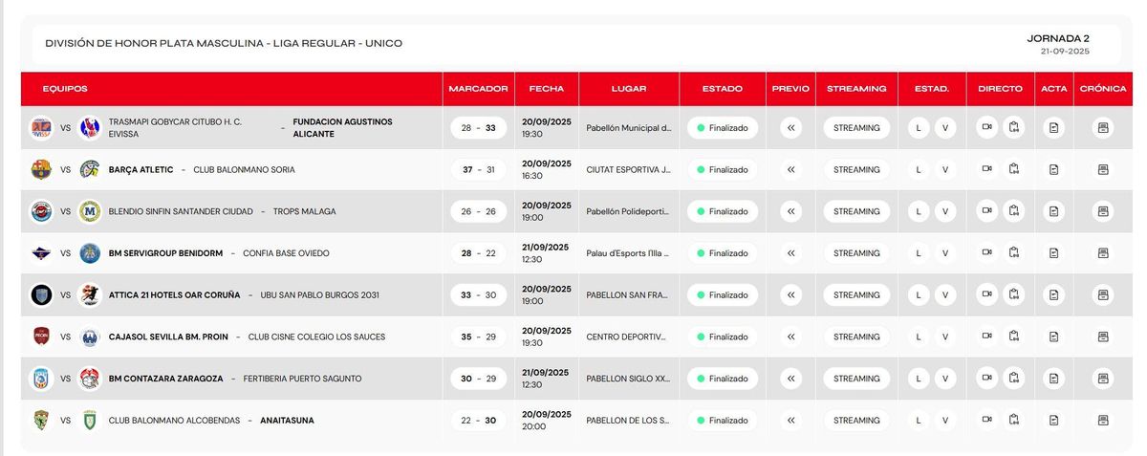
Task: Click the 22 - 30 score of Alcobendas match
Action: click(478, 421)
